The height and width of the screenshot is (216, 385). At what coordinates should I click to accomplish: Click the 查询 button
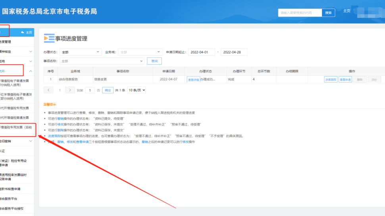click(x=154, y=61)
